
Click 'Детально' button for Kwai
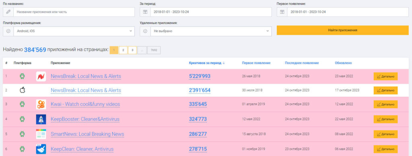click(385, 104)
